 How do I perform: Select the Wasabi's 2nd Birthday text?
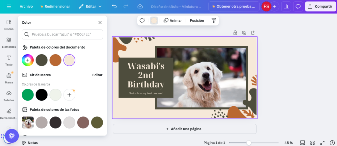coord(146,75)
